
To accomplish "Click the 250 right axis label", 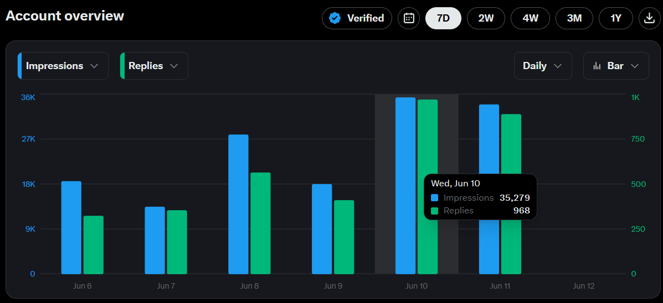I will tap(638, 229).
